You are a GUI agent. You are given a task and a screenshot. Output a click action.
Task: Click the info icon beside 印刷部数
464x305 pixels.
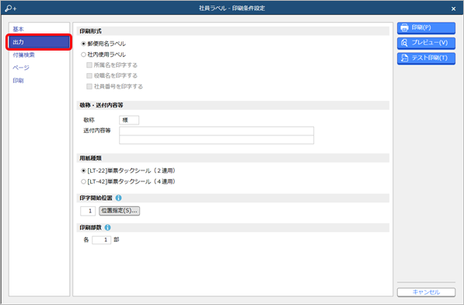108,227
